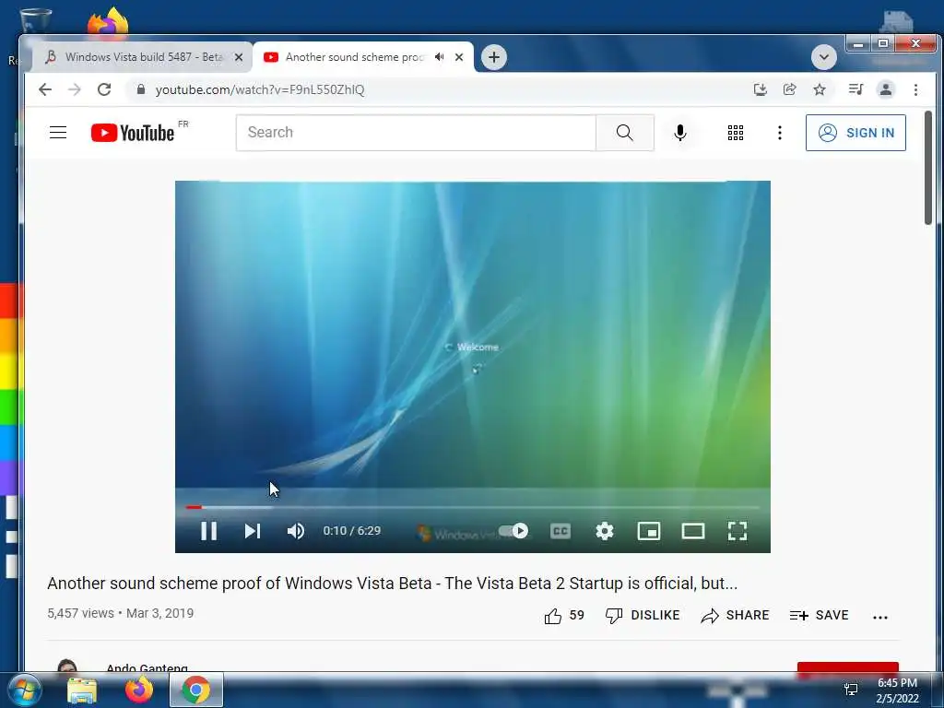Toggle the autoplay switch
Viewport: 944px width, 708px height.
tap(513, 530)
